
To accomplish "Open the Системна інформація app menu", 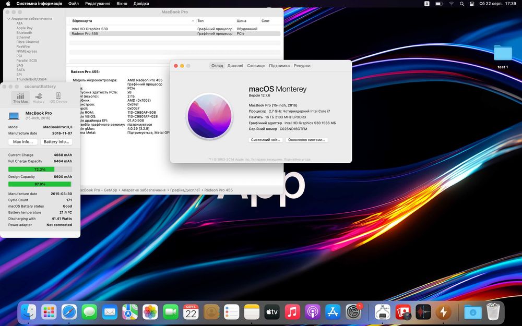I will (39, 4).
